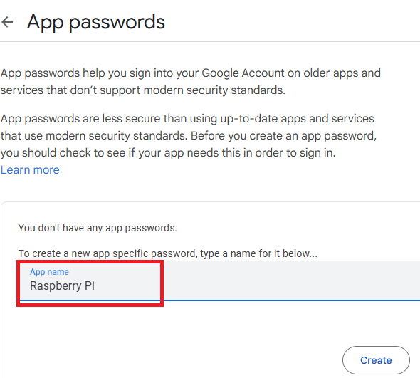Click the 'To create a new app specific password' instruction
The width and height of the screenshot is (420, 378).
[168, 253]
